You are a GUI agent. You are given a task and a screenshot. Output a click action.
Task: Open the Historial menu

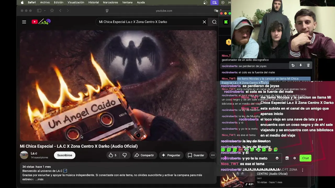pos(93,2)
